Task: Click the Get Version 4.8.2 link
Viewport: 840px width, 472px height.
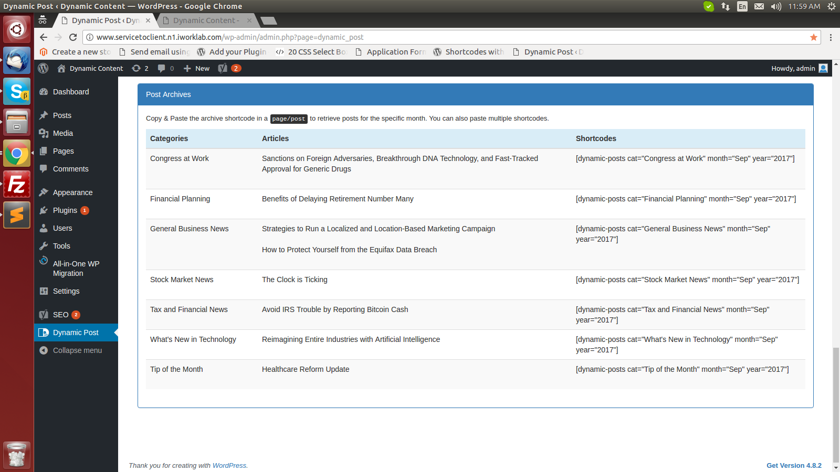Action: (x=794, y=465)
